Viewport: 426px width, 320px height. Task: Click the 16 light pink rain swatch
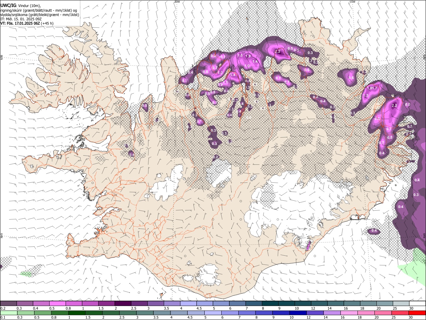tap(349, 313)
